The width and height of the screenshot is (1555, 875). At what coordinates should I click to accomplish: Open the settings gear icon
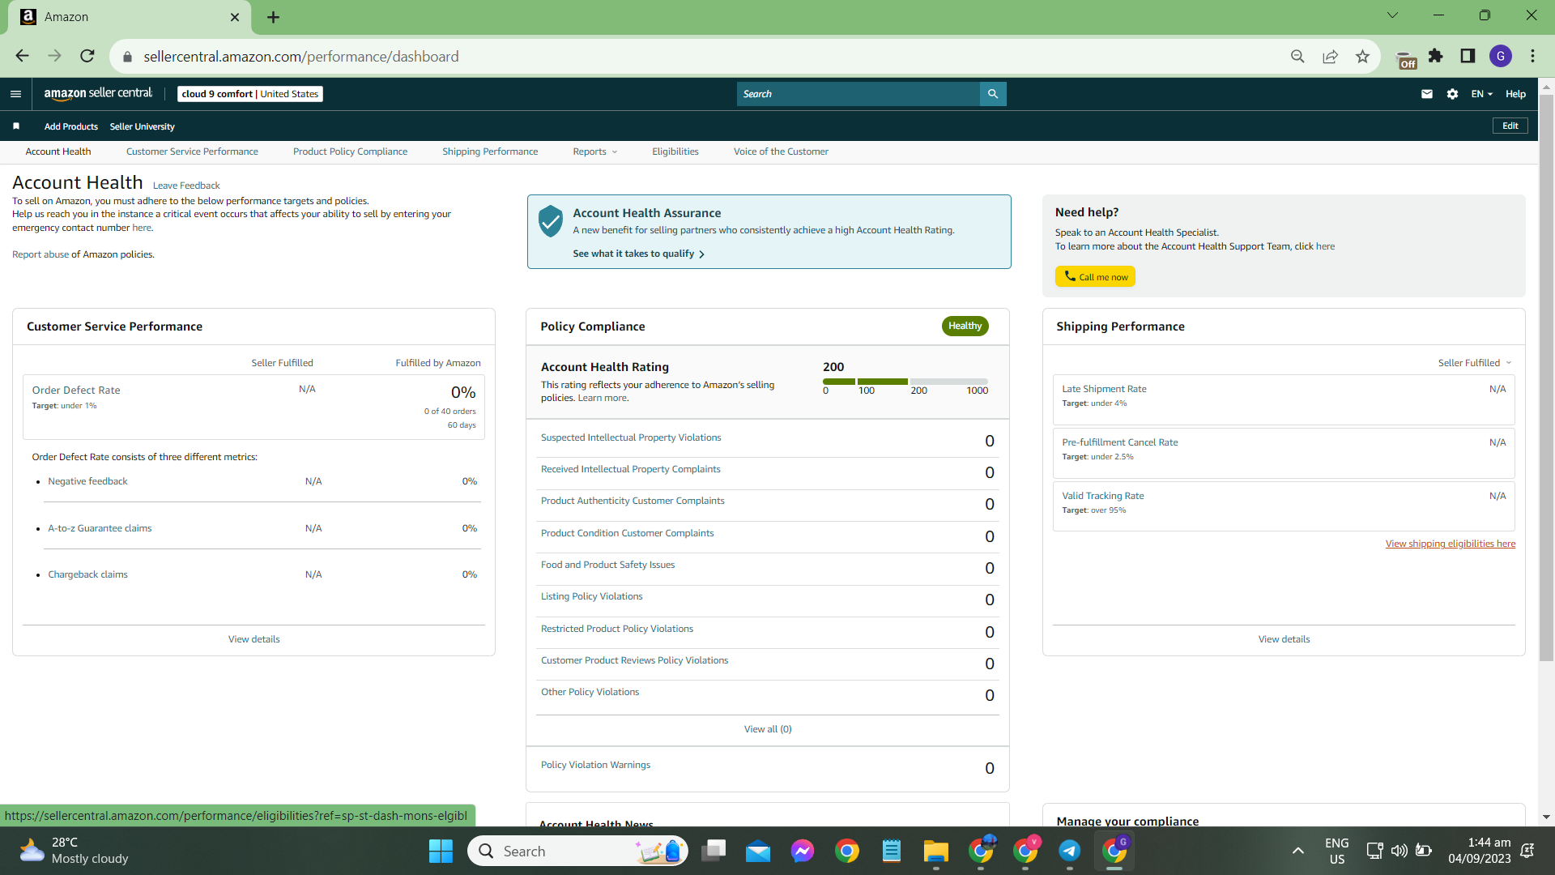click(x=1452, y=94)
